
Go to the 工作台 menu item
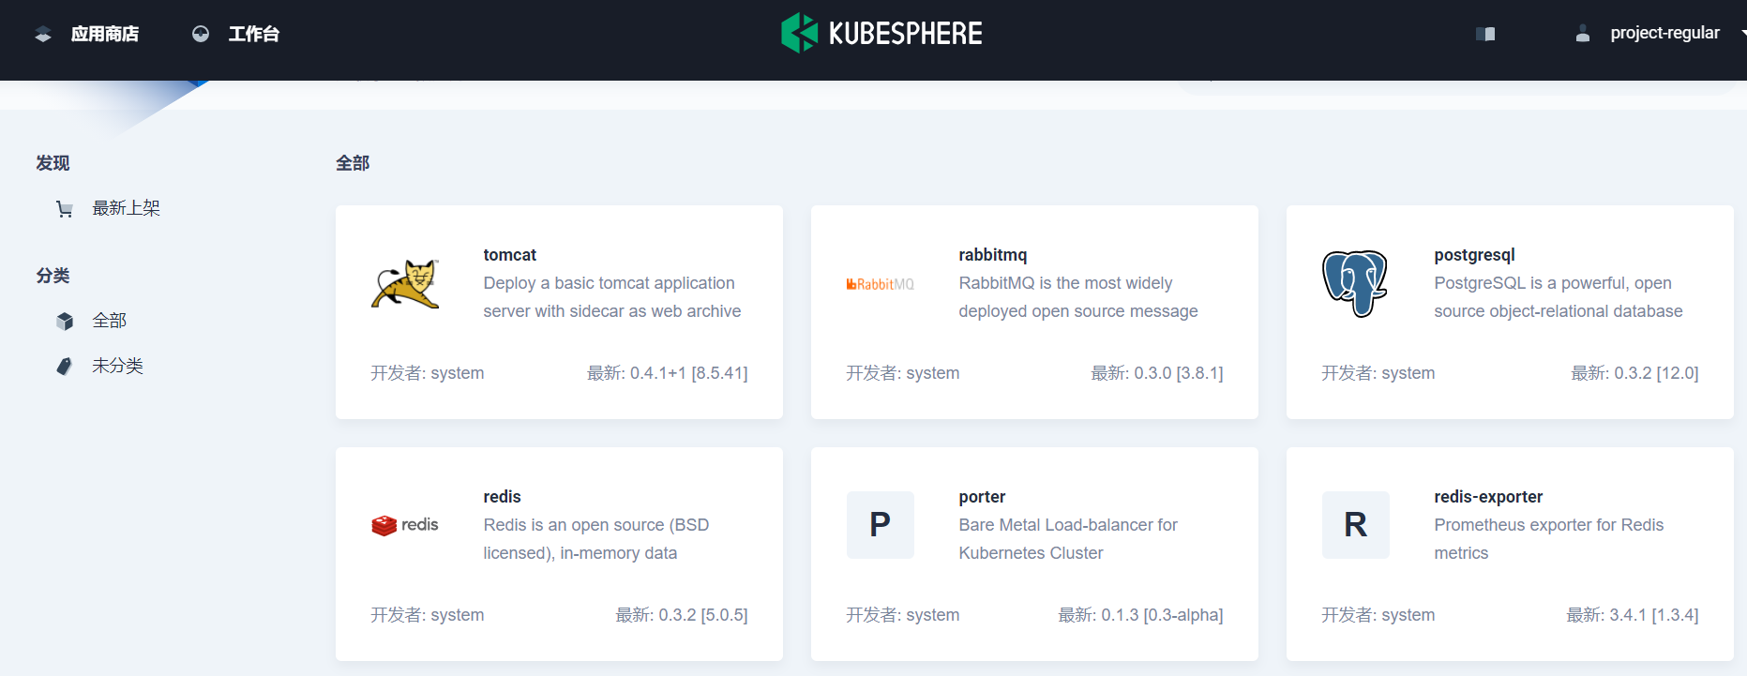pos(254,35)
